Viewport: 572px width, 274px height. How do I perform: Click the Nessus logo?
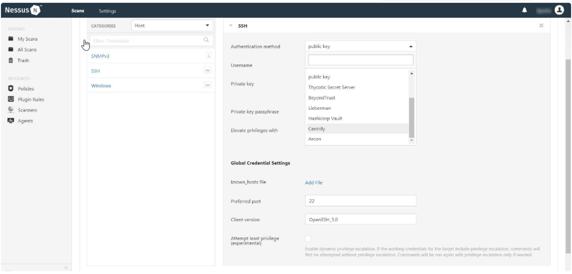pos(26,10)
